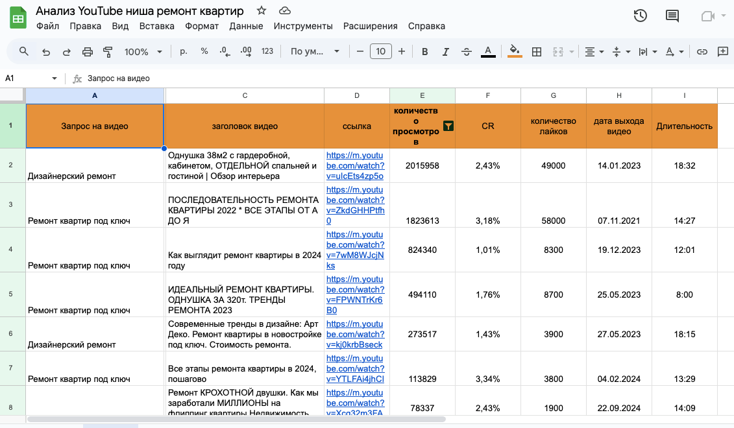Open the Вид menu
Viewport: 734px width, 428px height.
pos(120,26)
